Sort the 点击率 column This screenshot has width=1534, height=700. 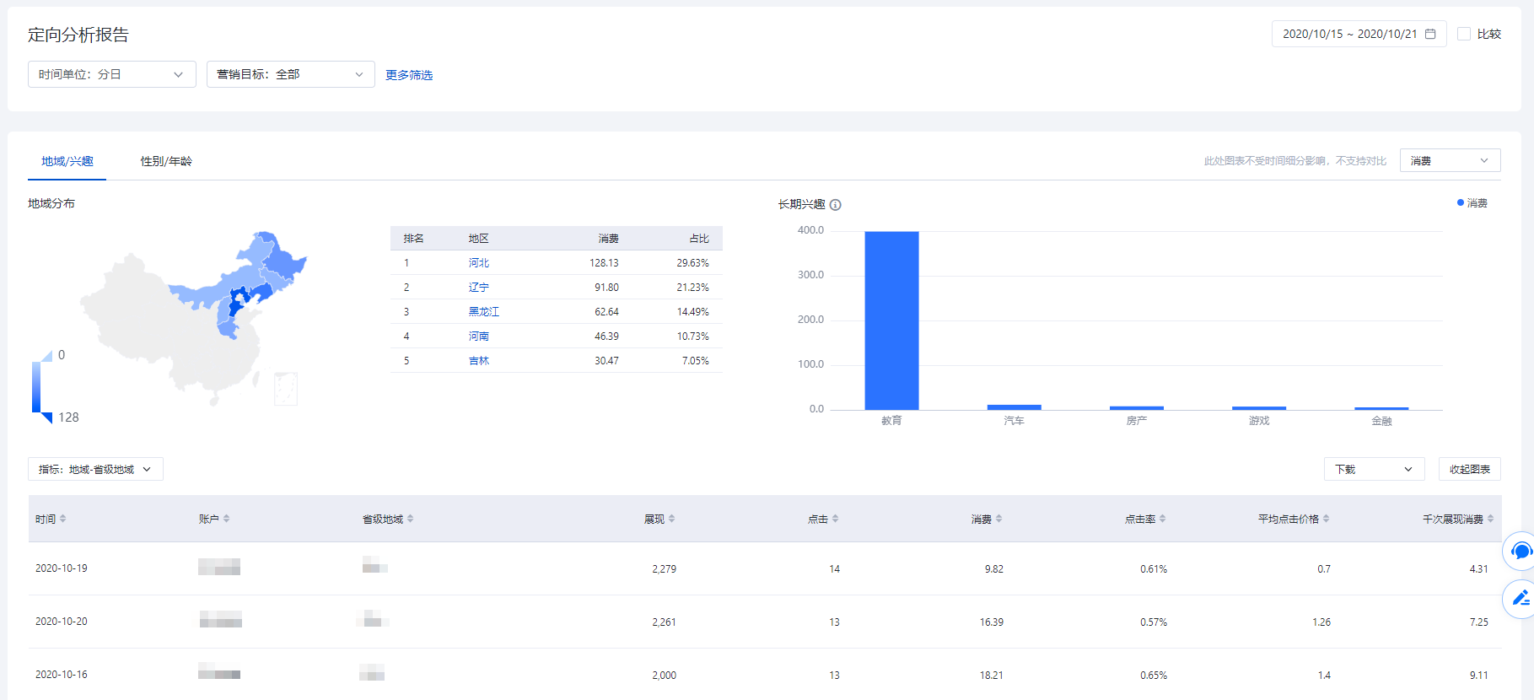click(x=1162, y=519)
